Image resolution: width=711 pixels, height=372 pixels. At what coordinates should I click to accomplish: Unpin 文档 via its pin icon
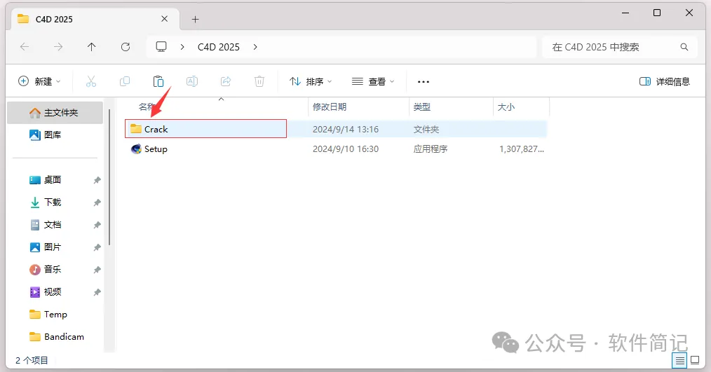coord(97,225)
